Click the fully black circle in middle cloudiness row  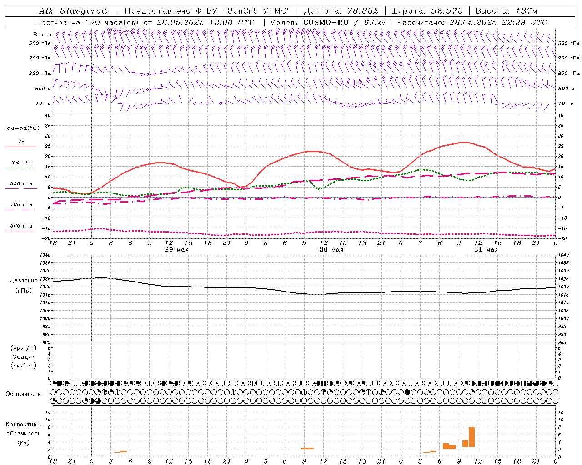coord(407,392)
